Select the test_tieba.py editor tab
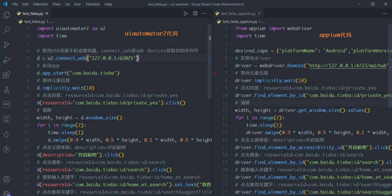The height and width of the screenshot is (196, 392). [33, 13]
